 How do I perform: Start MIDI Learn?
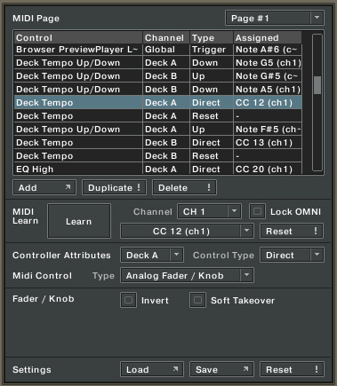coord(79,221)
